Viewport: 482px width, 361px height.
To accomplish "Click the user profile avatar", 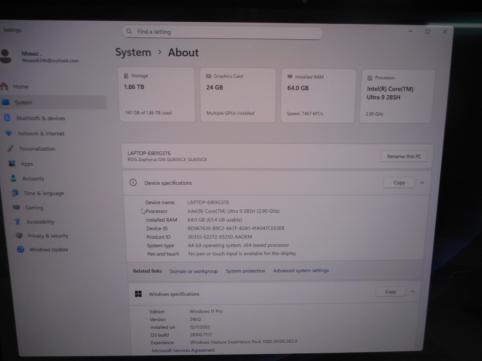I will (x=5, y=56).
